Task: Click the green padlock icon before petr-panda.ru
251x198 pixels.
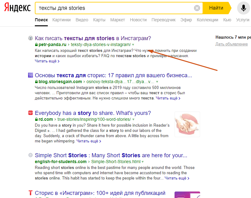Action: (36, 44)
